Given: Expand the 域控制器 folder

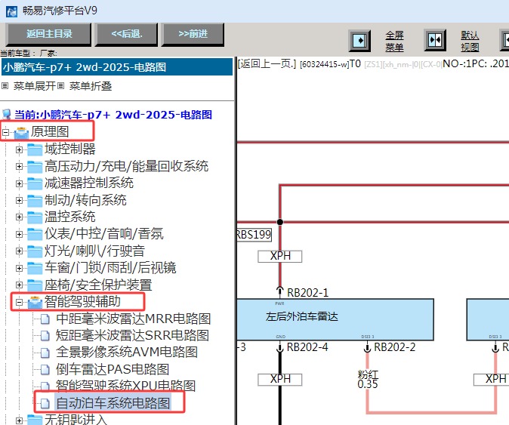Looking at the screenshot, I should pos(19,149).
